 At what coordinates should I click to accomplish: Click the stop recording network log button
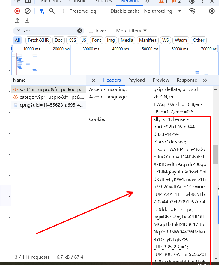[17, 11]
